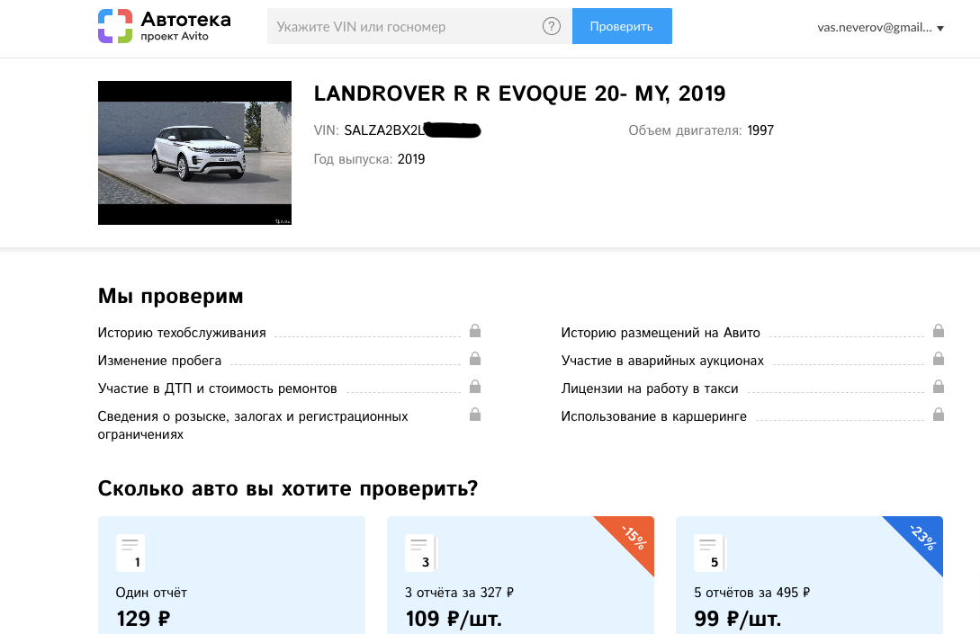Click the Объем двигателя 1997 value
The image size is (980, 634).
(x=760, y=130)
